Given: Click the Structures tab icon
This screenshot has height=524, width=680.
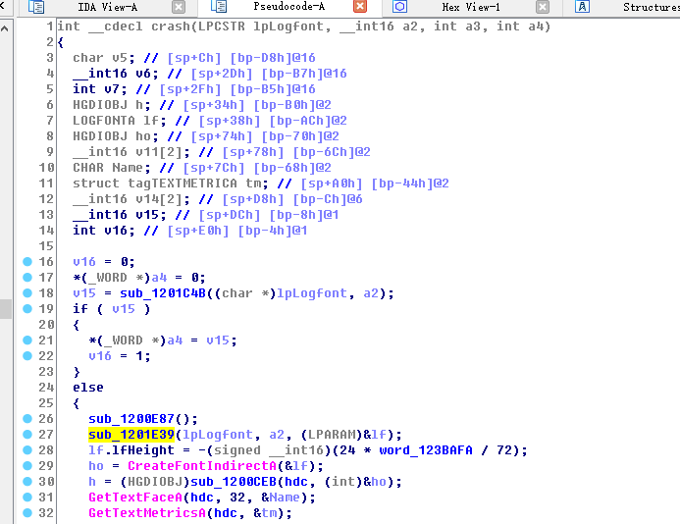Looking at the screenshot, I should tap(583, 7).
